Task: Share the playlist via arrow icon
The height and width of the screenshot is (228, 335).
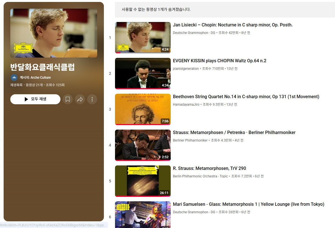Action: [80, 99]
